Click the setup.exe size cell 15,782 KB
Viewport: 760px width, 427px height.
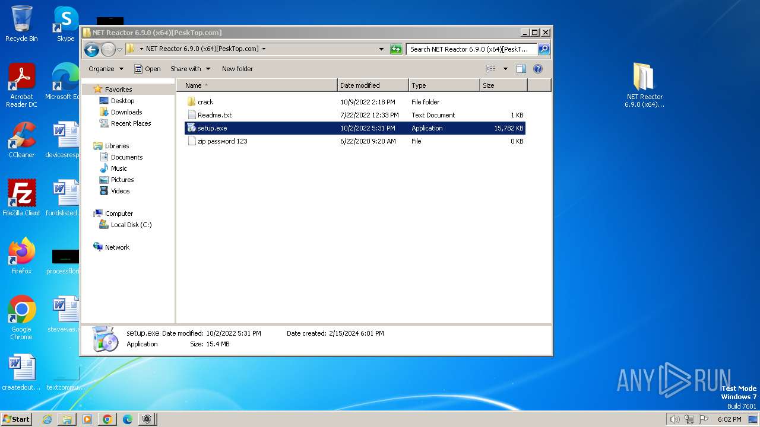(x=508, y=128)
